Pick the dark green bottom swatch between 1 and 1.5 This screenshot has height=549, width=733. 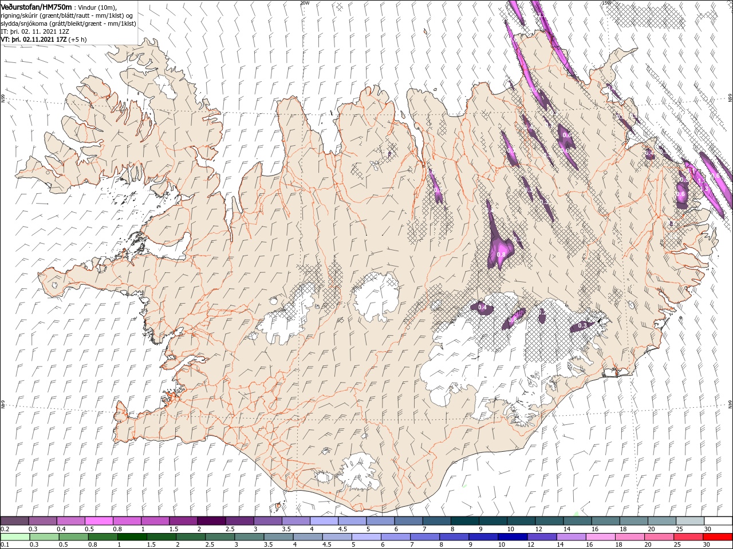(x=132, y=537)
